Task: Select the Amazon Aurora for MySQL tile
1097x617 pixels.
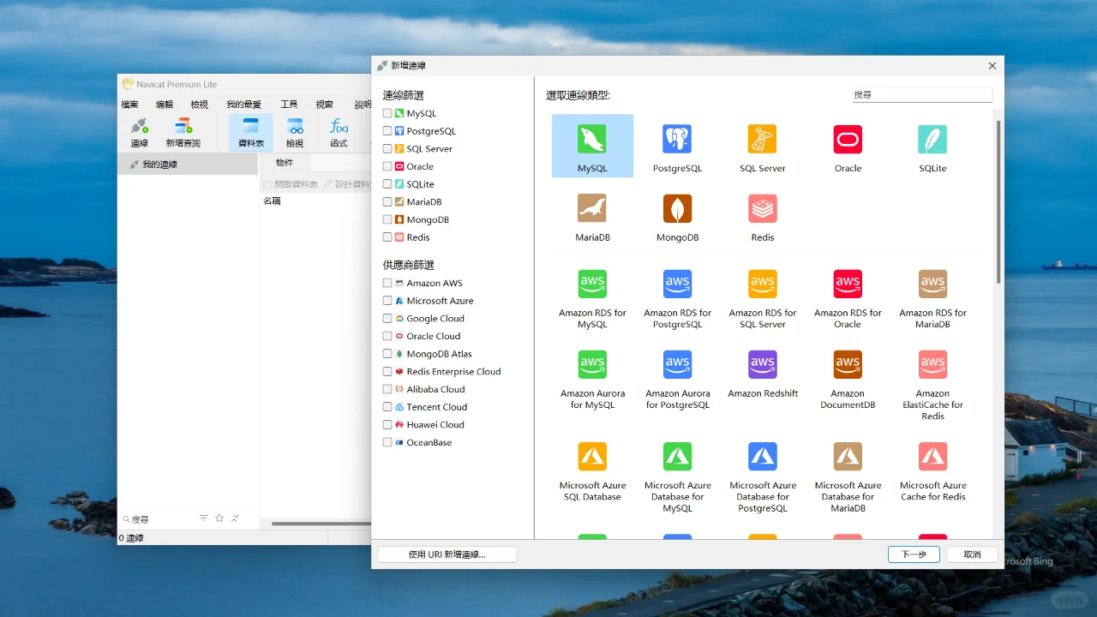Action: coord(592,380)
